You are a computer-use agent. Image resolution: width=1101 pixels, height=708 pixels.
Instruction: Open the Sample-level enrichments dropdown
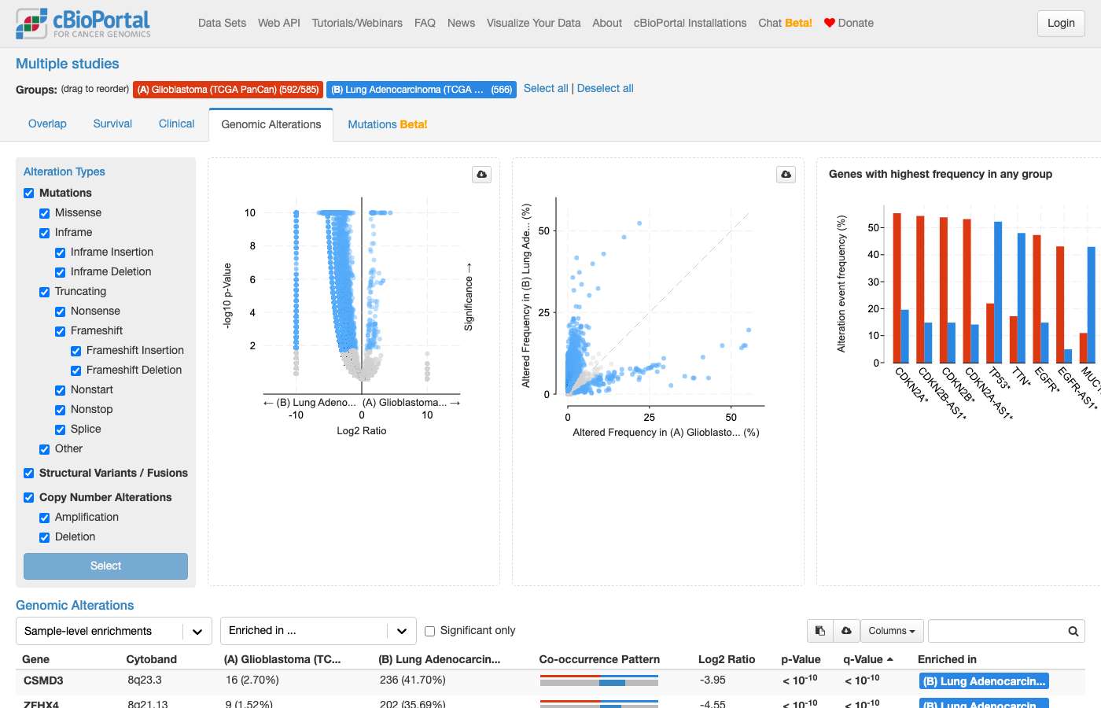click(114, 631)
